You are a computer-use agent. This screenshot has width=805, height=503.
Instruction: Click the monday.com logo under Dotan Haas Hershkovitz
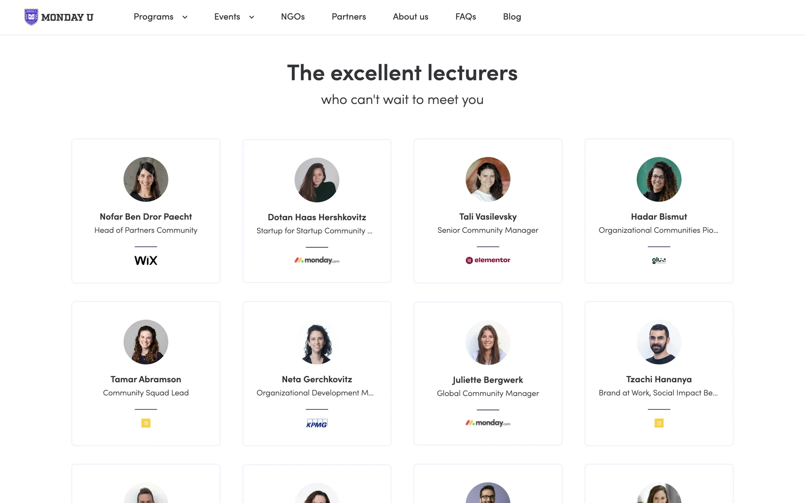(317, 260)
